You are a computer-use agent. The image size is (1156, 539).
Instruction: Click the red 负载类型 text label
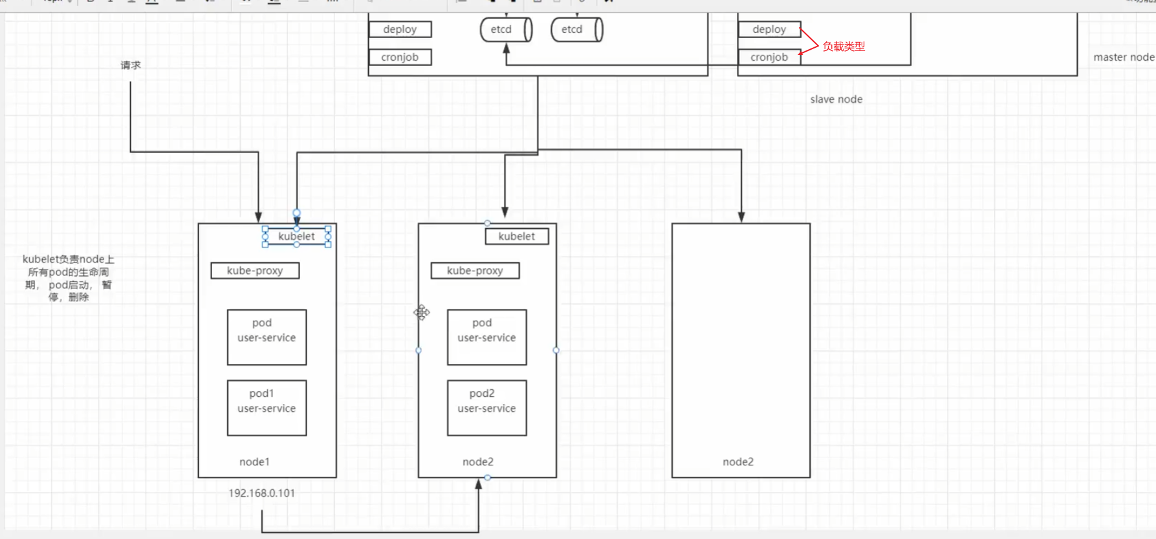click(x=844, y=47)
